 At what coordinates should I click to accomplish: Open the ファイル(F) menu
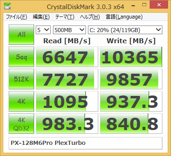tap(16, 17)
